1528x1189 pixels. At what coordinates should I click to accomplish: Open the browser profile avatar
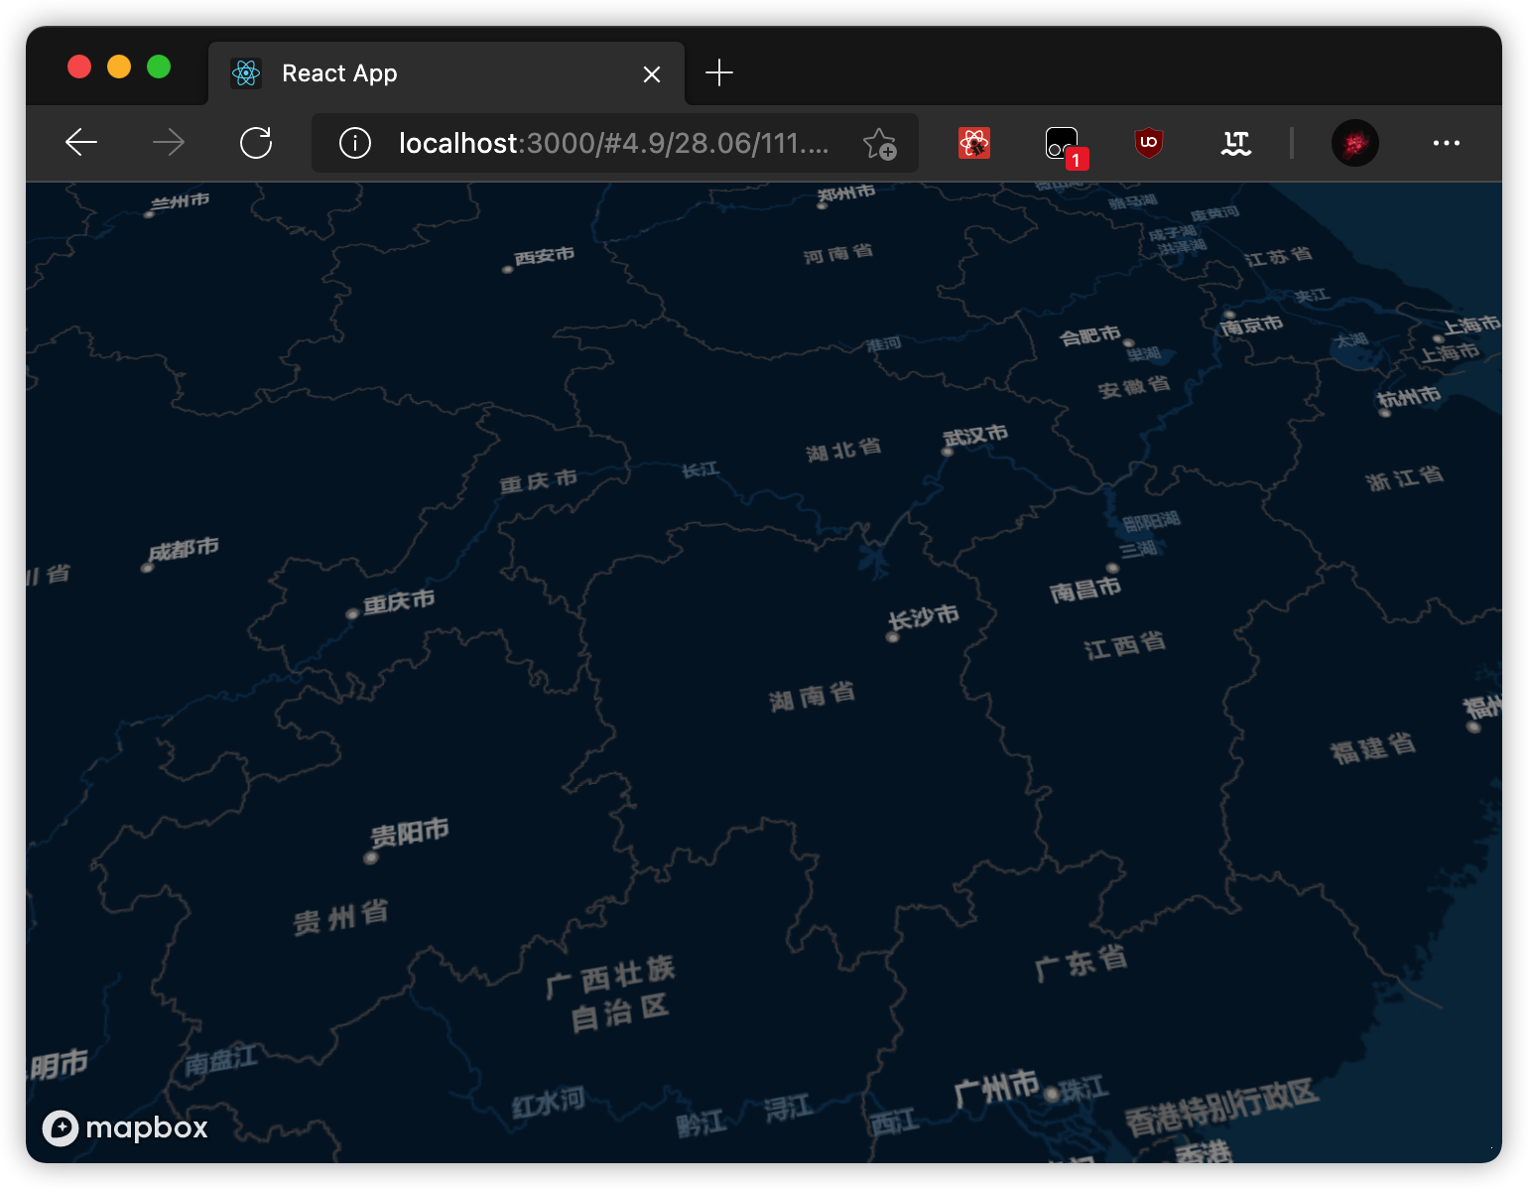coord(1355,143)
